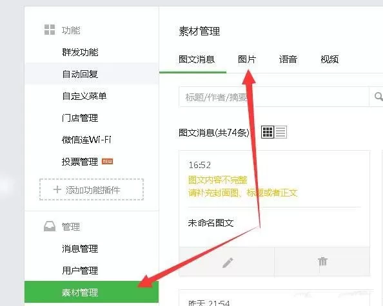383x306 pixels.
Task: Click 图文消息(共74条) count label
Action: pos(214,133)
